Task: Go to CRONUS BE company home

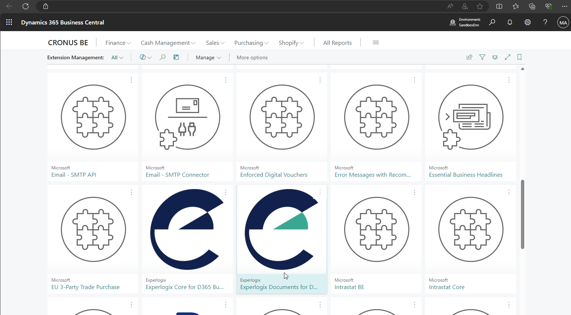Action: click(68, 43)
